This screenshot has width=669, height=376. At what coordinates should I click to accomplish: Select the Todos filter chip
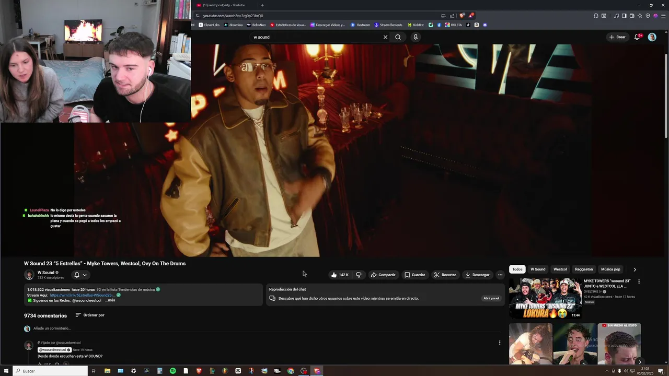point(517,269)
